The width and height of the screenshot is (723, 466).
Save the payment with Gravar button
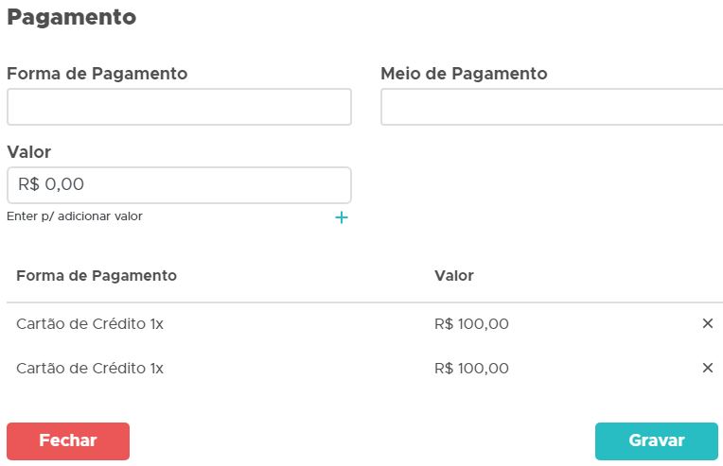pyautogui.click(x=656, y=440)
